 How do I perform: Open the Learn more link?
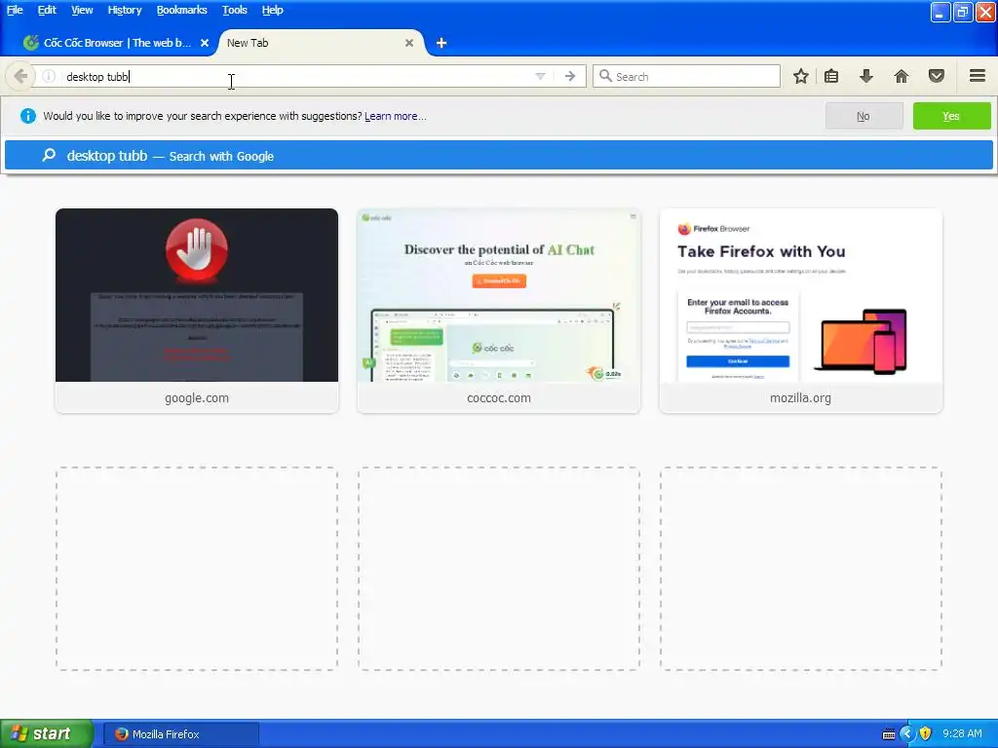396,117
